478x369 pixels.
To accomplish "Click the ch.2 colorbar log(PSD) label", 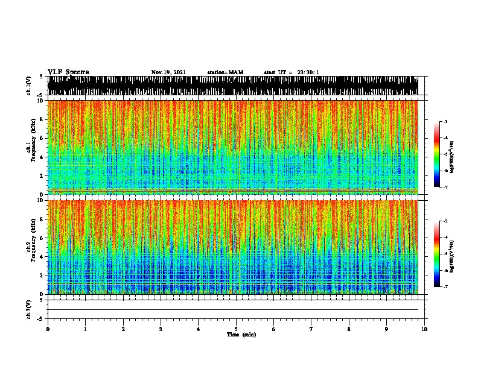I will tap(451, 256).
